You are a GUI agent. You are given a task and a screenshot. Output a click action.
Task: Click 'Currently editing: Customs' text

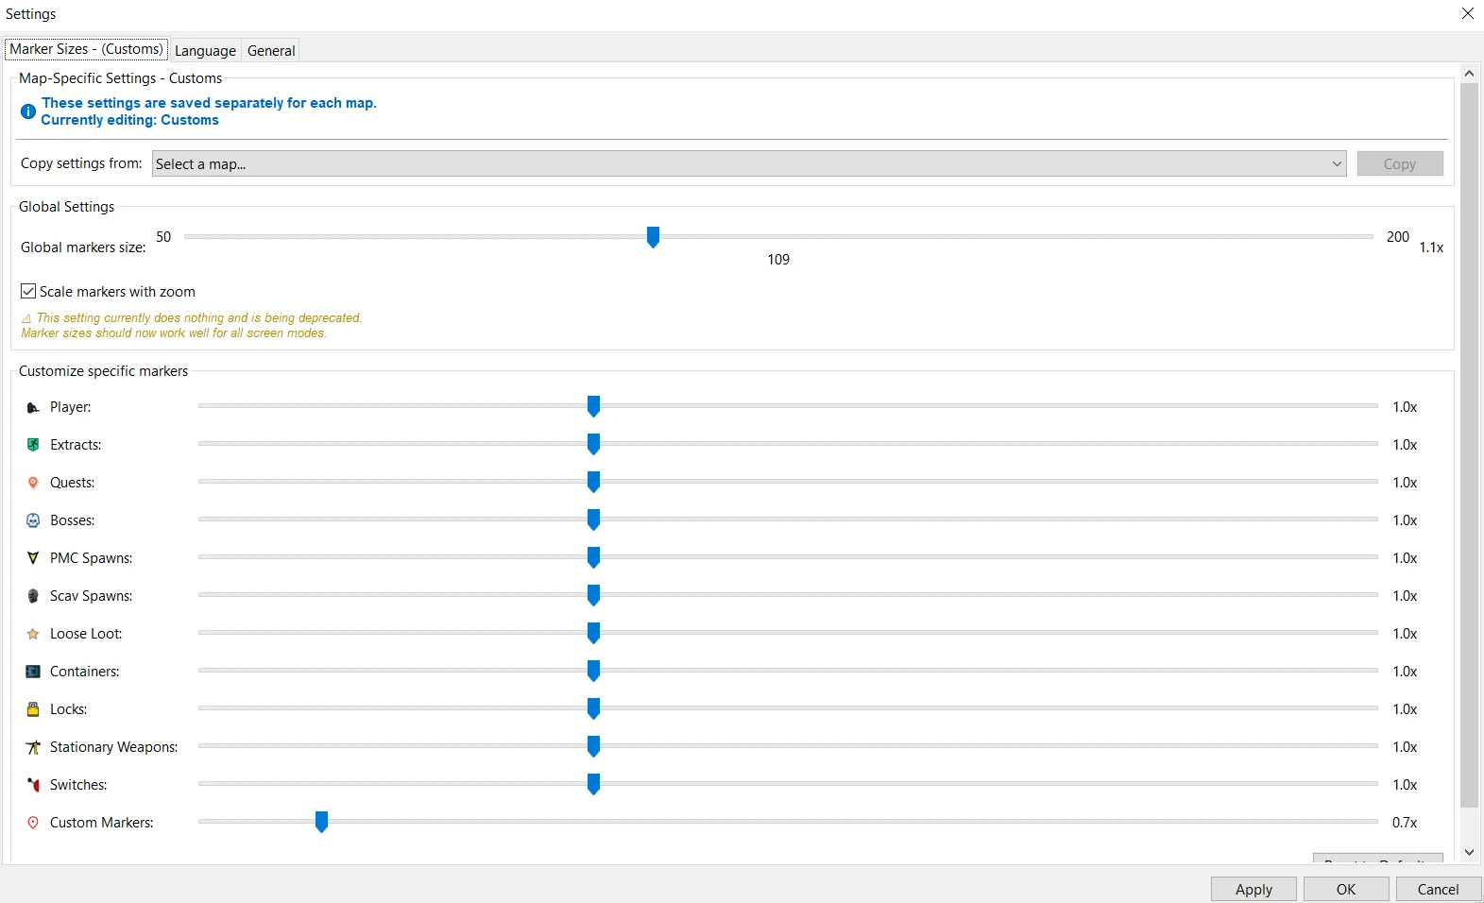129,120
